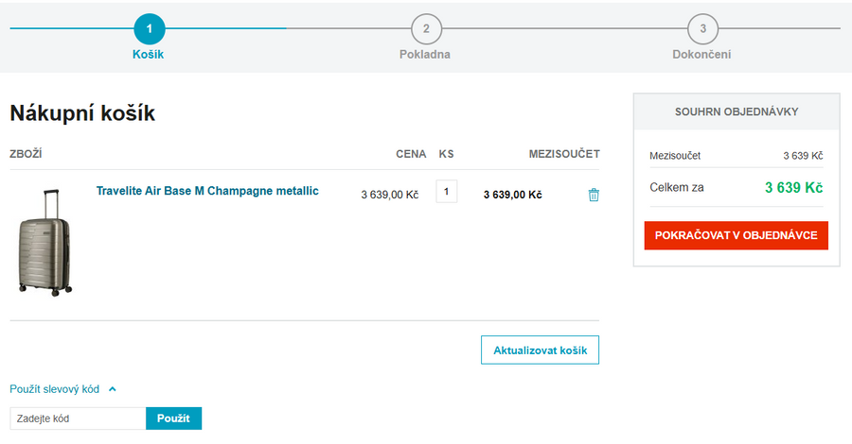Screen dimensions: 852x444
Task: Click the green total price 3 639 Kč
Action: pyautogui.click(x=793, y=187)
